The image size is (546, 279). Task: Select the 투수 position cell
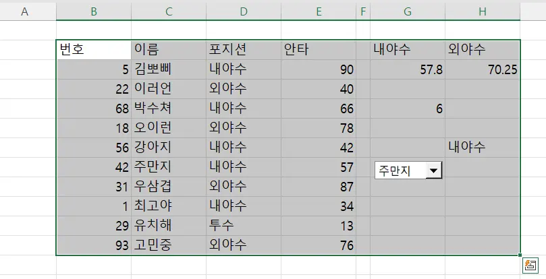pyautogui.click(x=244, y=226)
